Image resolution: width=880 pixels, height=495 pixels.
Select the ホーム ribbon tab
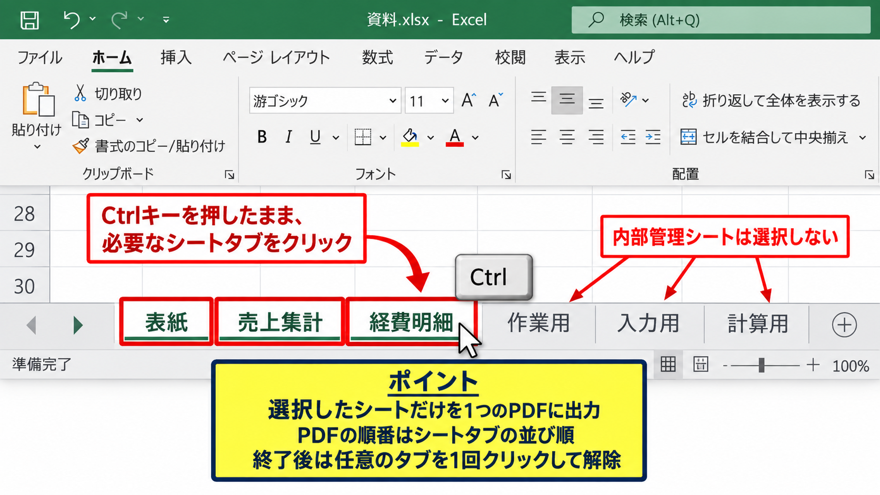[x=112, y=57]
